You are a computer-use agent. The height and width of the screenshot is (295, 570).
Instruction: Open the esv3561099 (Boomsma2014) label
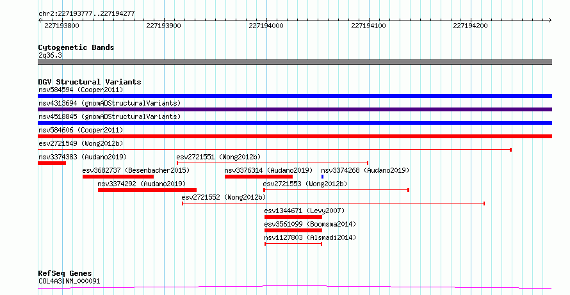click(x=310, y=224)
